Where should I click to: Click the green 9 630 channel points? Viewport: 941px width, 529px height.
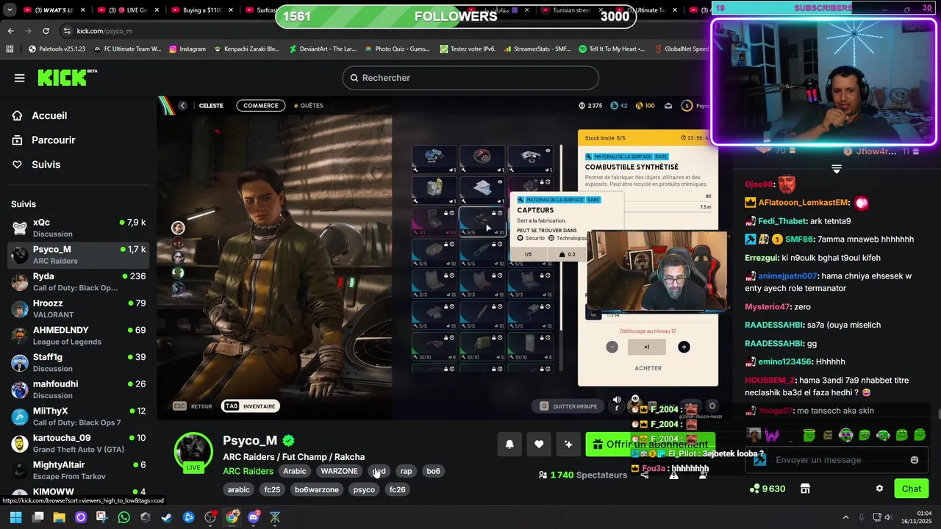tap(768, 489)
